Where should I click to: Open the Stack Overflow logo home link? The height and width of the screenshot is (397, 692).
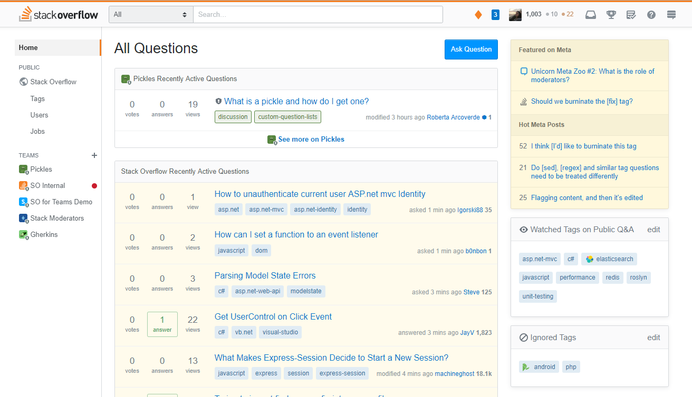tap(59, 14)
